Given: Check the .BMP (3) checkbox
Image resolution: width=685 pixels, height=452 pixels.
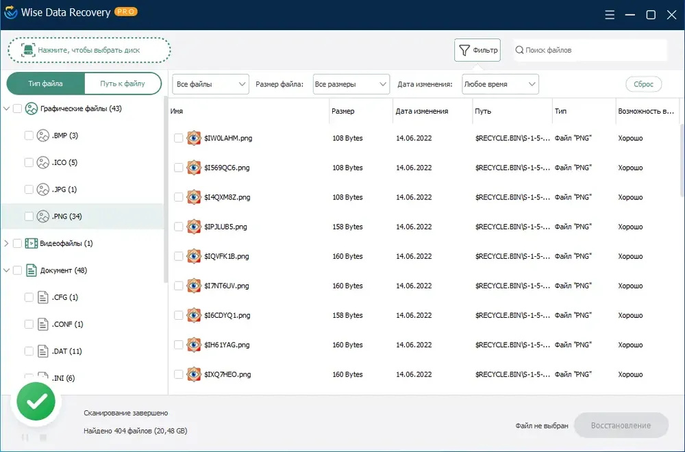Looking at the screenshot, I should (29, 136).
